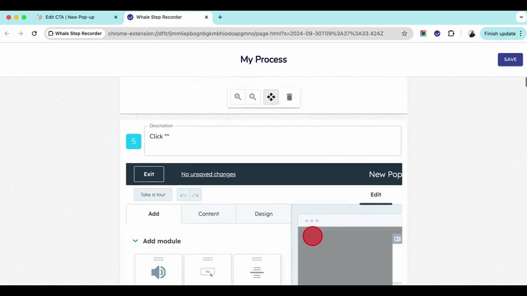Open a new browser tab

pos(220,17)
